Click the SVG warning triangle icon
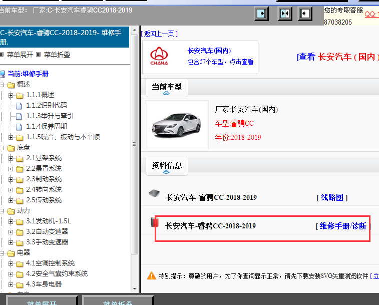The image size is (379, 305). tap(152, 275)
